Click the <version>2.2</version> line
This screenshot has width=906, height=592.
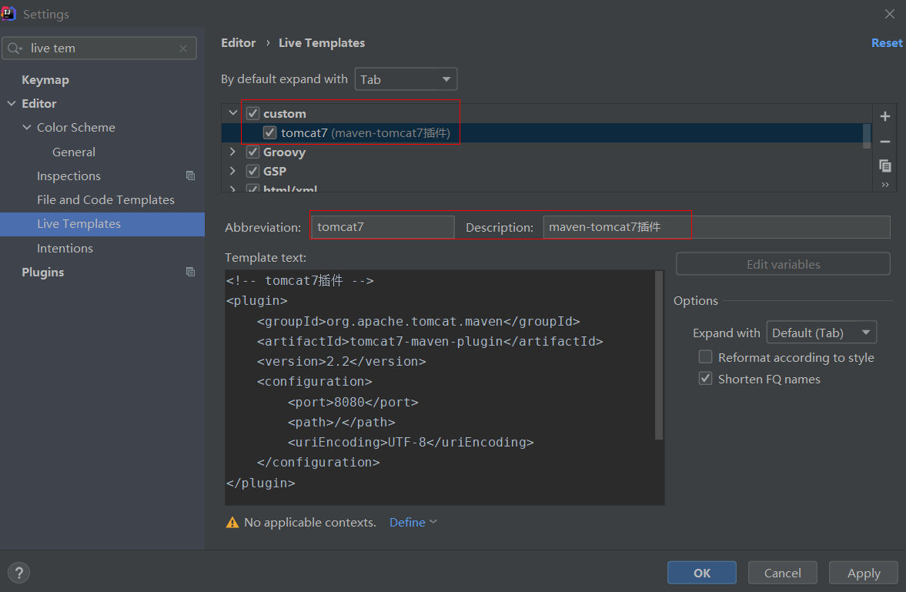click(342, 361)
